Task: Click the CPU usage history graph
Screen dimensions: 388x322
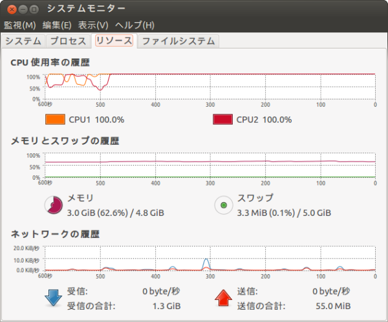Action: tap(210, 86)
